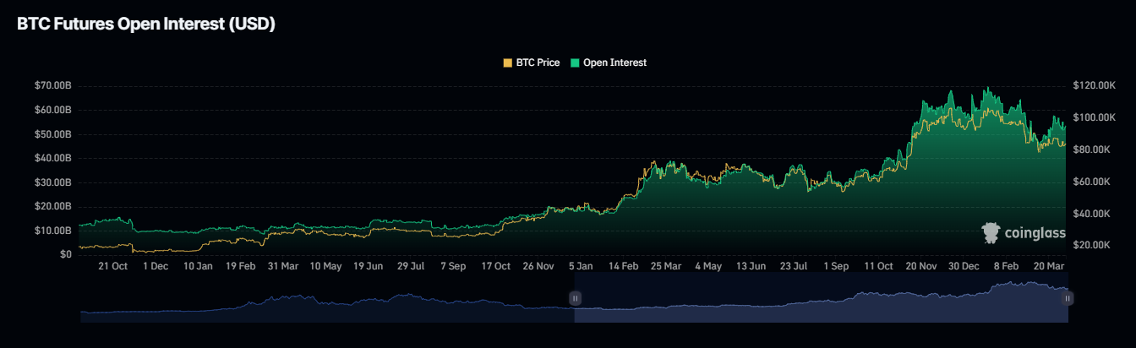Toggle the BTC Price legend series

(x=532, y=63)
